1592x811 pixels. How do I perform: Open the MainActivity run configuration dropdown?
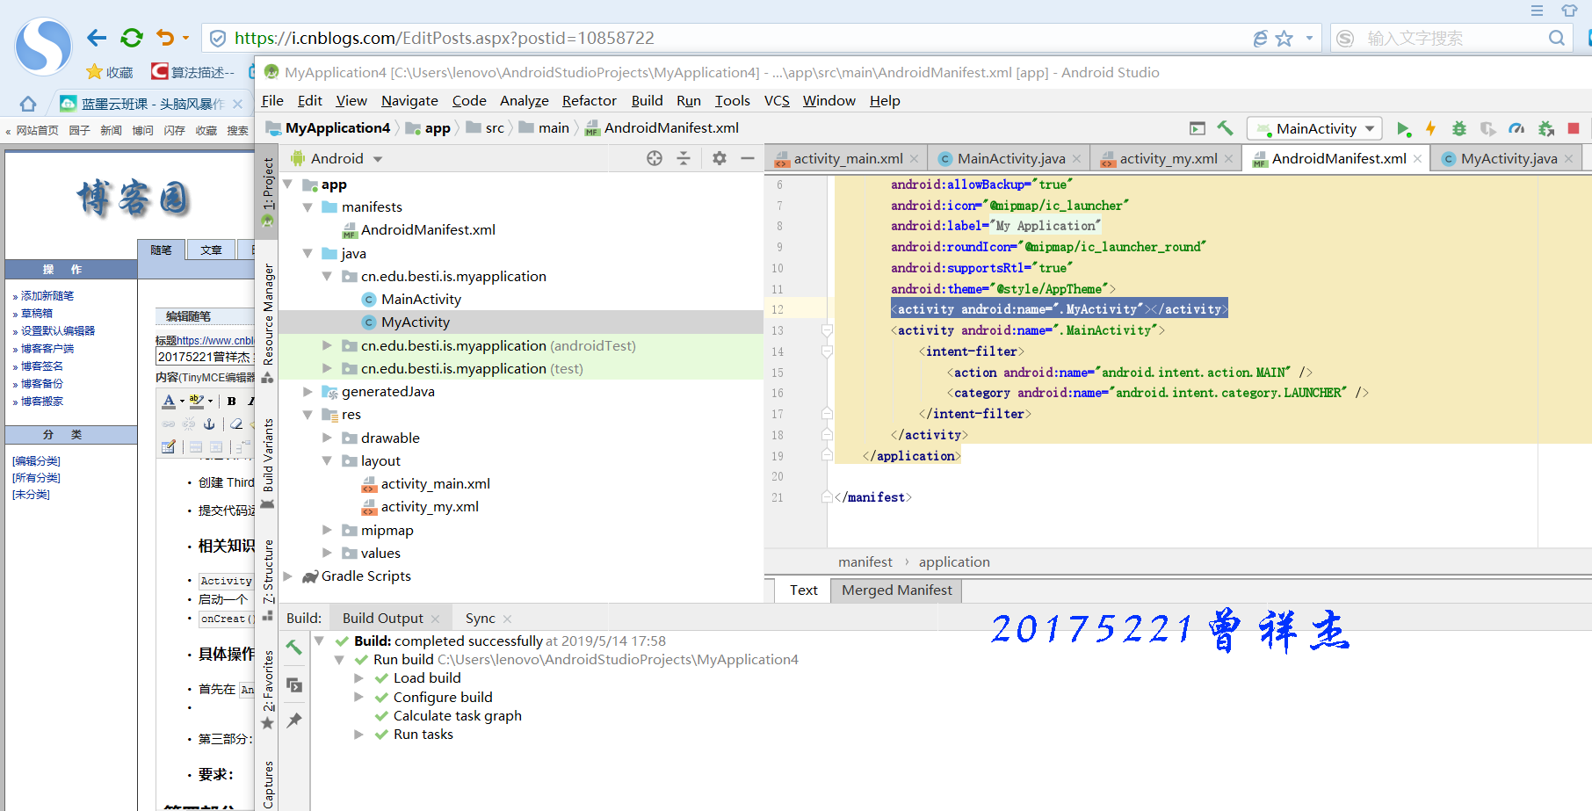click(1315, 128)
